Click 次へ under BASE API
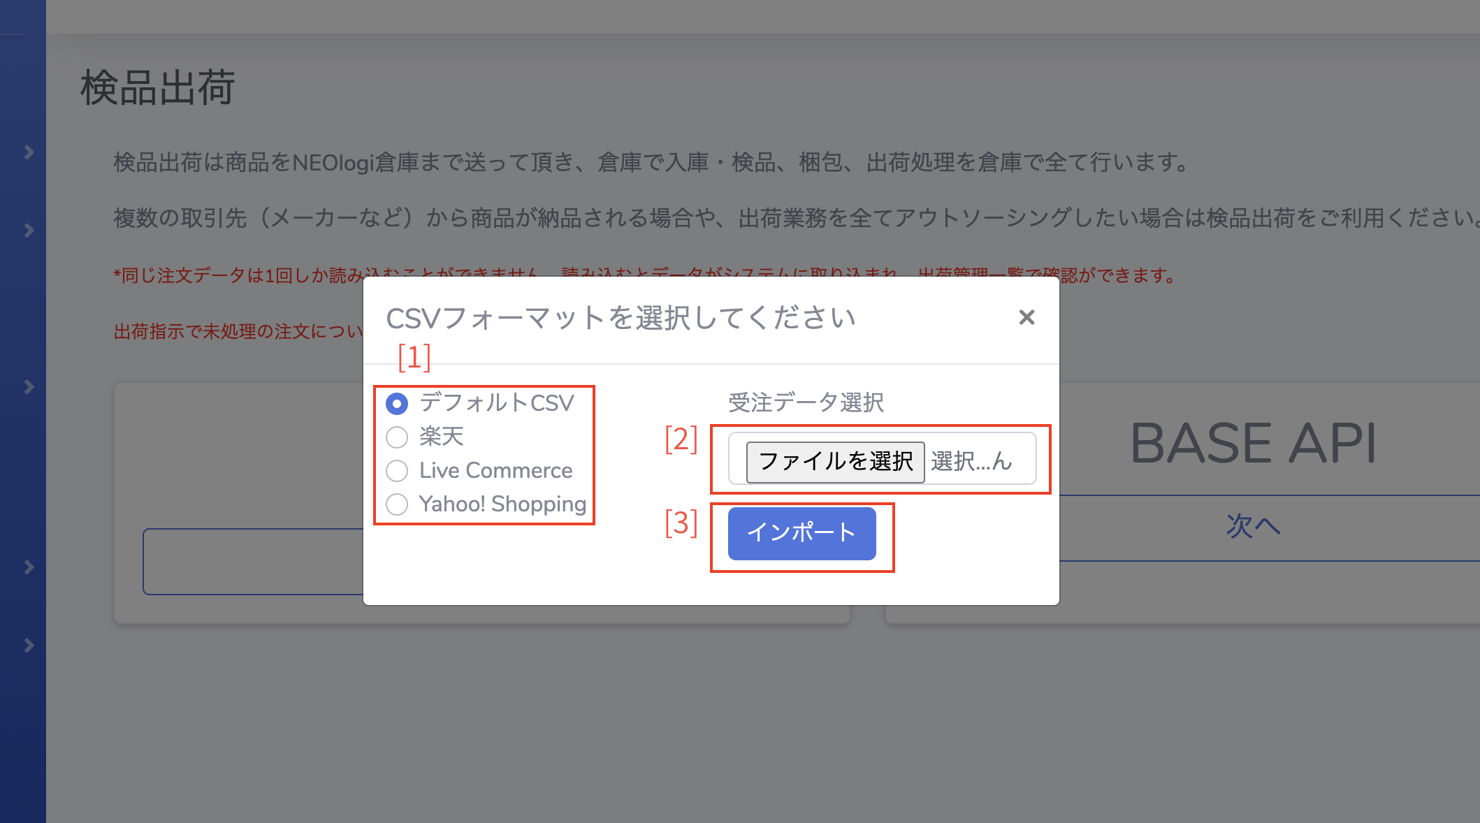 1253,526
